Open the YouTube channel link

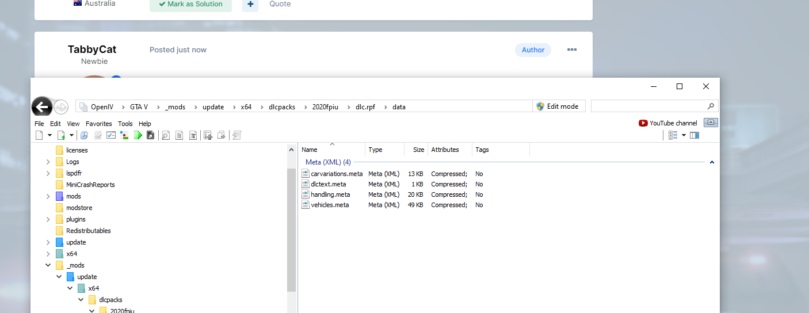[x=668, y=123]
